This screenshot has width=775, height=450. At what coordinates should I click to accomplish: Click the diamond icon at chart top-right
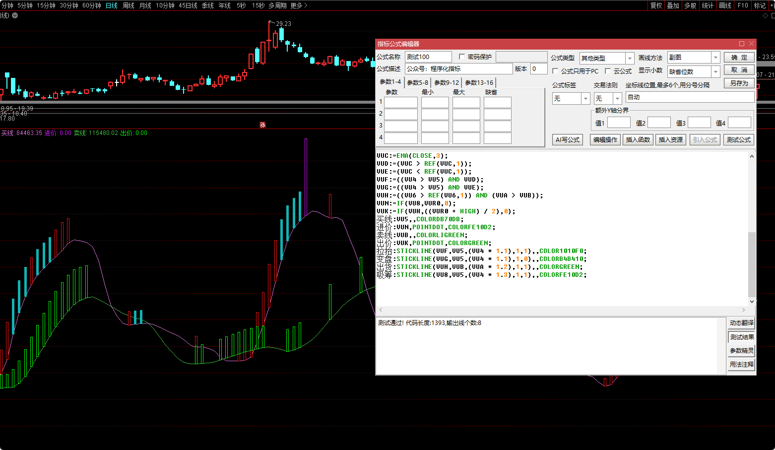765,16
